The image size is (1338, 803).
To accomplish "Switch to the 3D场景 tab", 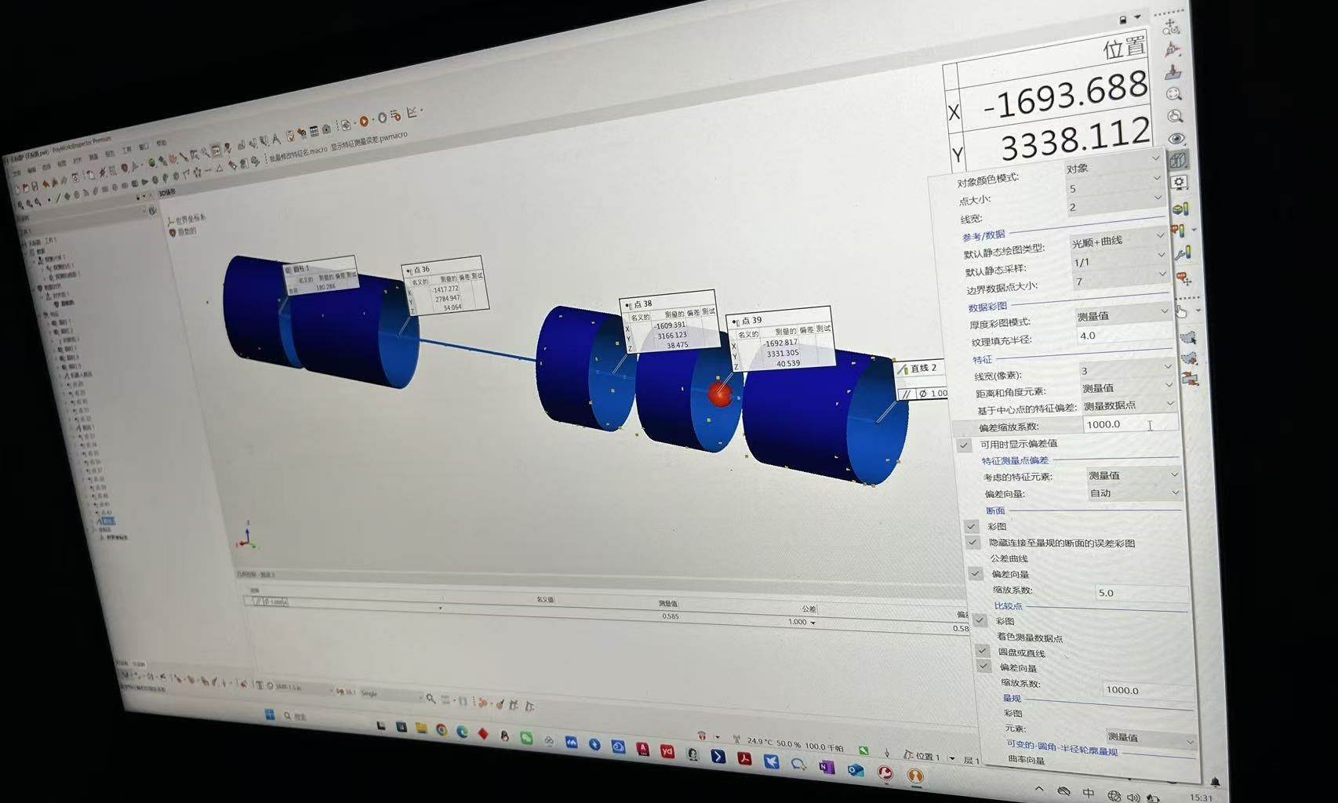I will pos(167,192).
